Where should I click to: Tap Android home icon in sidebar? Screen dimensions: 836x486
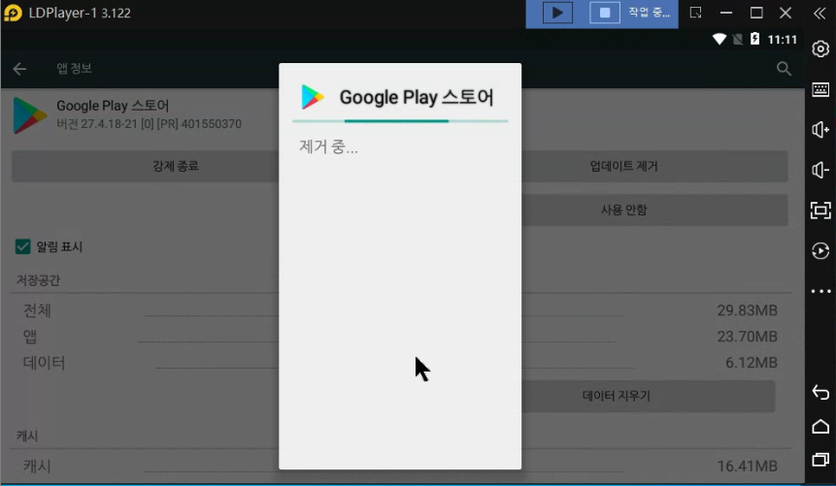tap(820, 426)
